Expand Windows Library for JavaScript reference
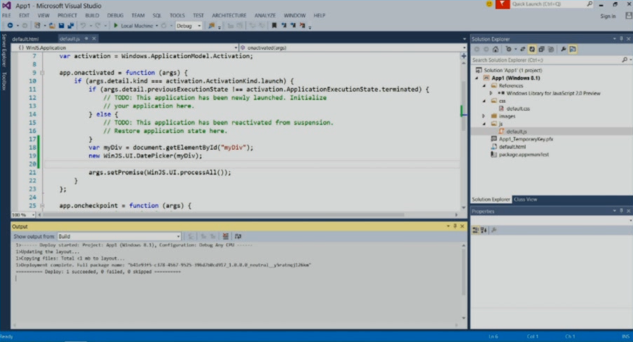The width and height of the screenshot is (633, 342). click(491, 93)
